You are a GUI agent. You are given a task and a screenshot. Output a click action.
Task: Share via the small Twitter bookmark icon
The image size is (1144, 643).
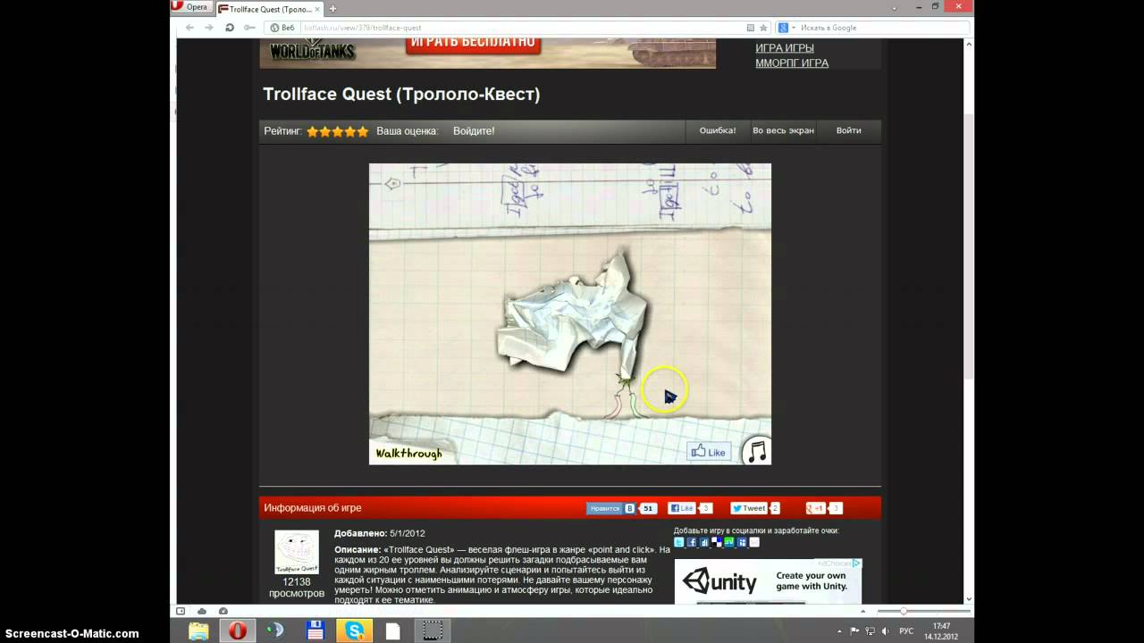point(679,542)
